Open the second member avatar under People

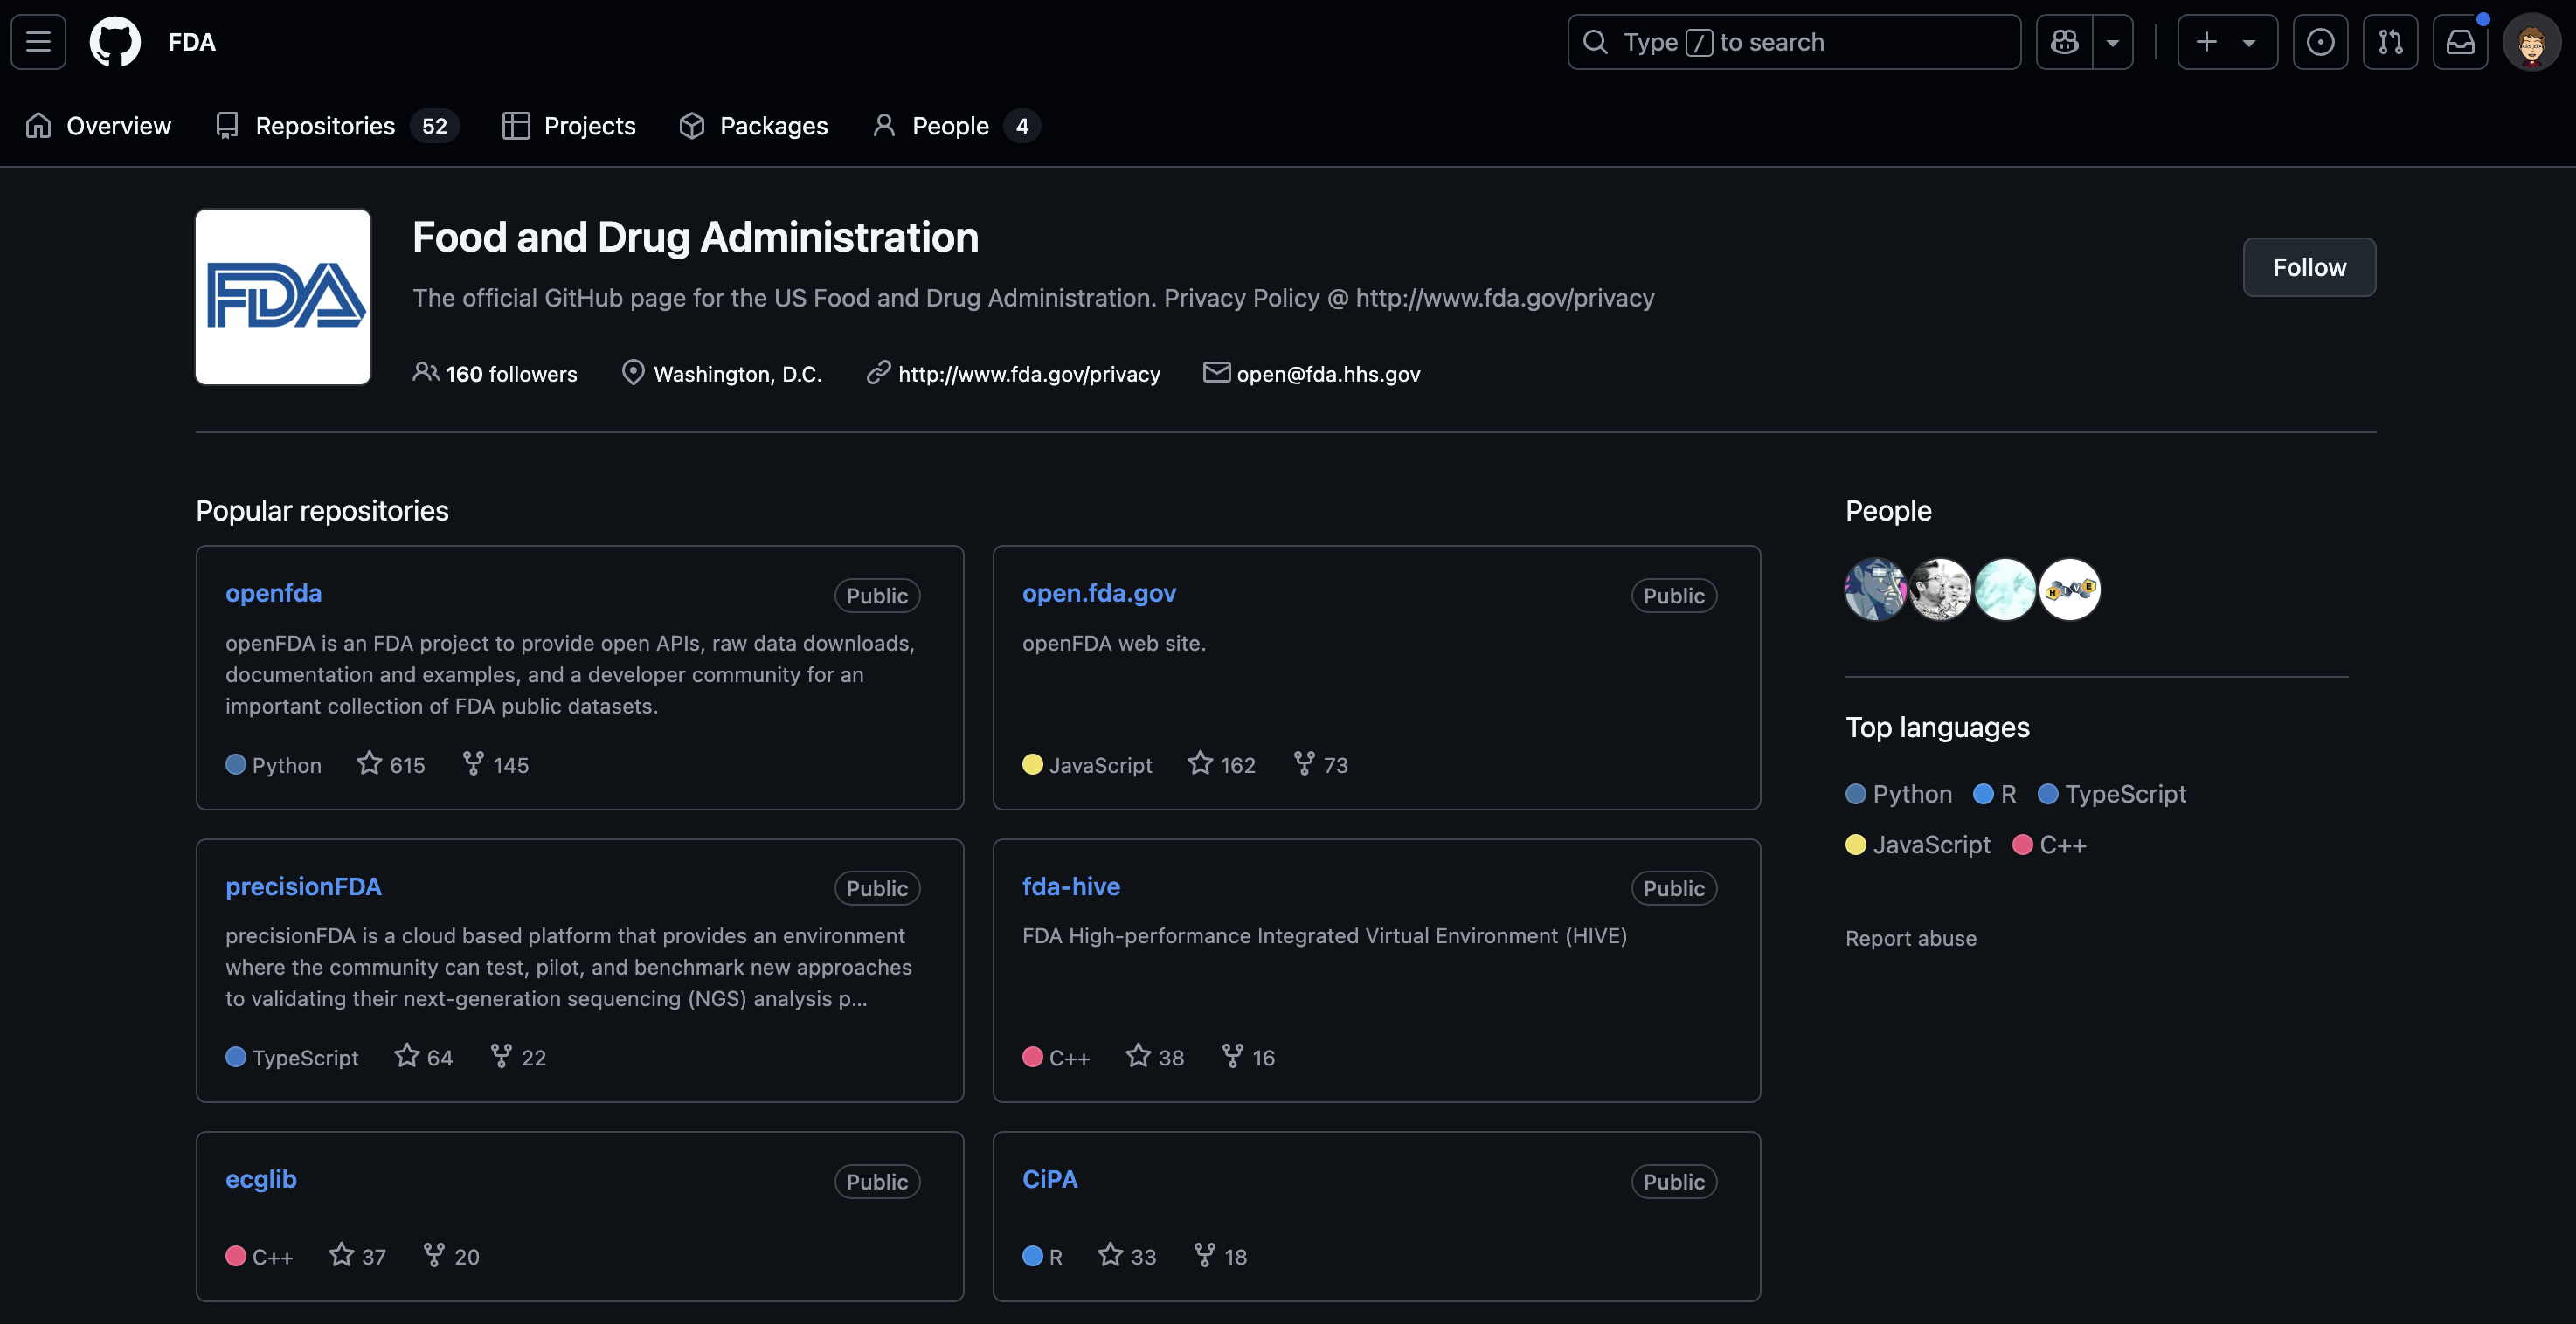click(x=1940, y=590)
